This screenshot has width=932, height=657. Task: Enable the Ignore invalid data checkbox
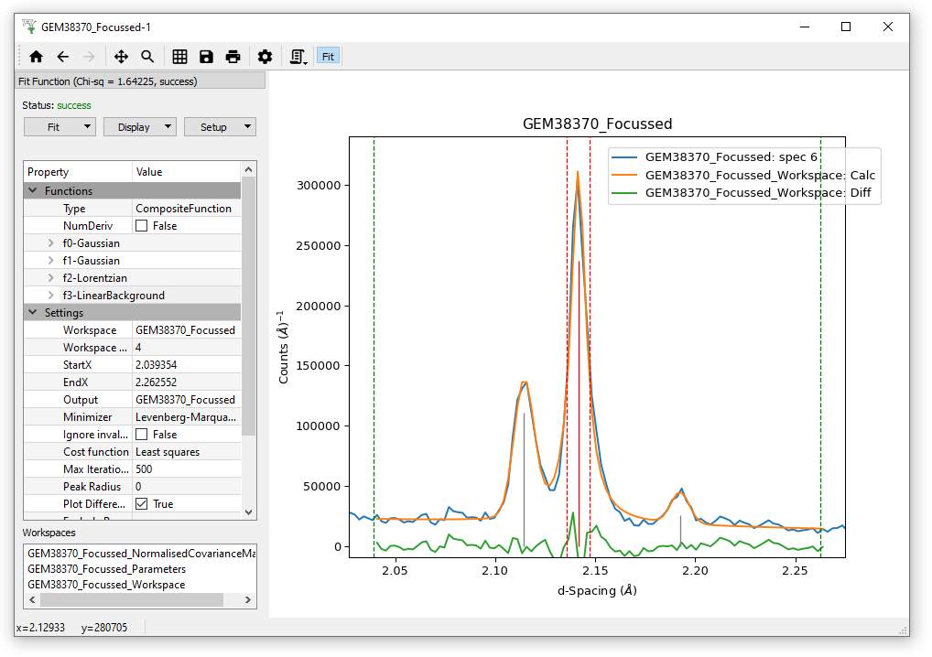pos(142,435)
